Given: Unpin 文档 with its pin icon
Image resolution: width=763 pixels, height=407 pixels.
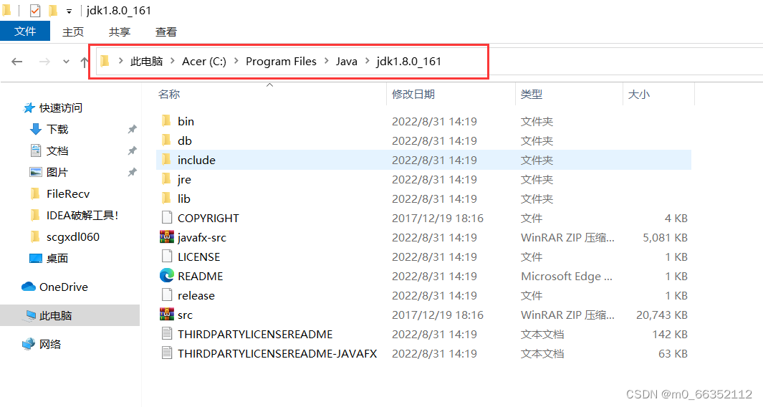Looking at the screenshot, I should [132, 150].
